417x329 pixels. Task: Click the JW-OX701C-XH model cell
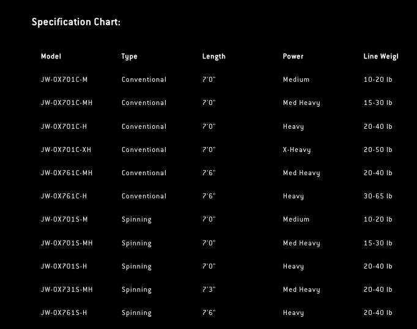point(66,150)
